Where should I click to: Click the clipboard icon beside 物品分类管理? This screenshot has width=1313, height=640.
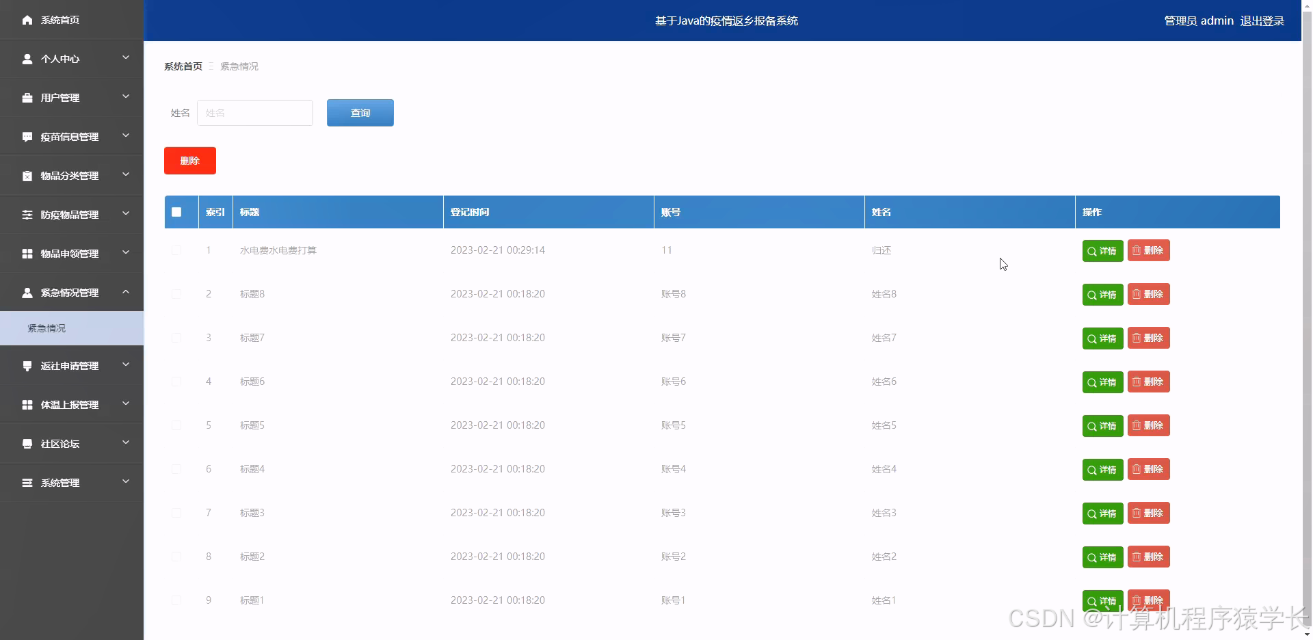click(27, 176)
